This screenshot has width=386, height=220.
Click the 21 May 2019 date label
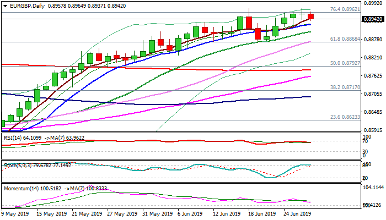tap(87, 214)
